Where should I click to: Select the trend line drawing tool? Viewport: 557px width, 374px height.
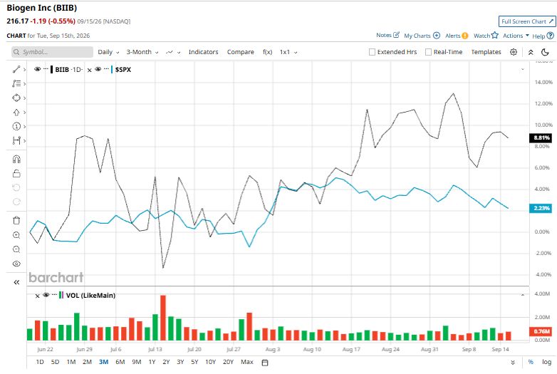tap(16, 69)
